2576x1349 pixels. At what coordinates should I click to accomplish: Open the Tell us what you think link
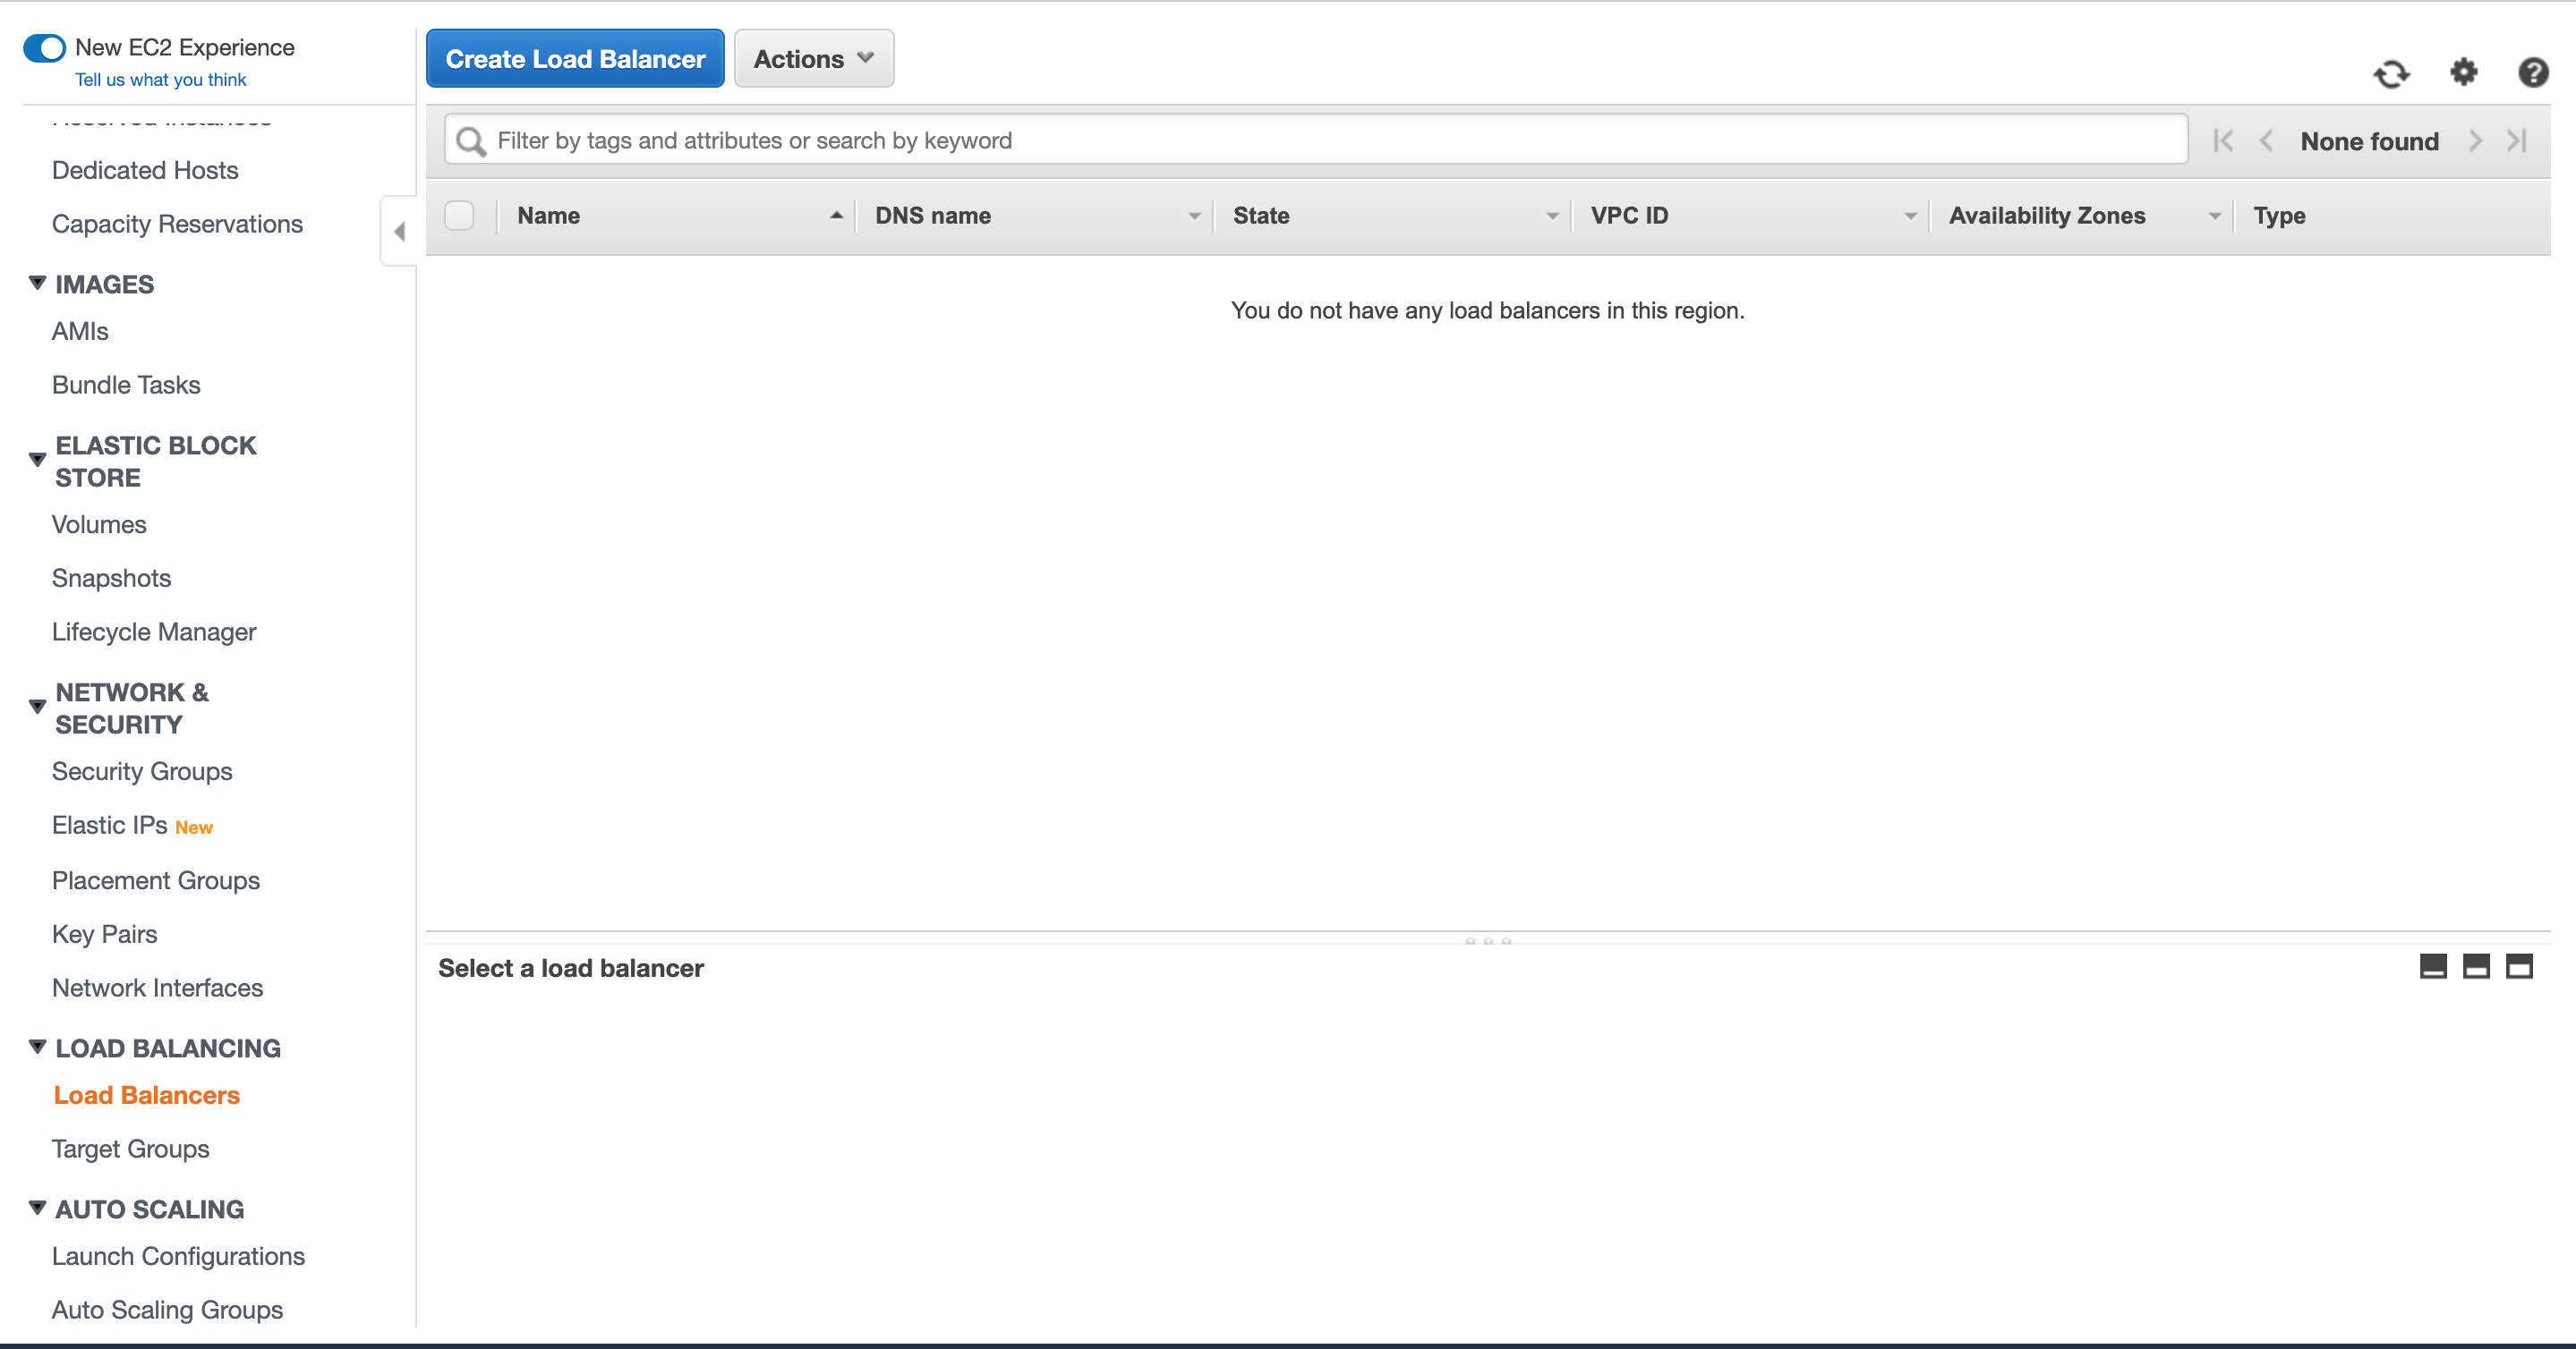coord(160,80)
